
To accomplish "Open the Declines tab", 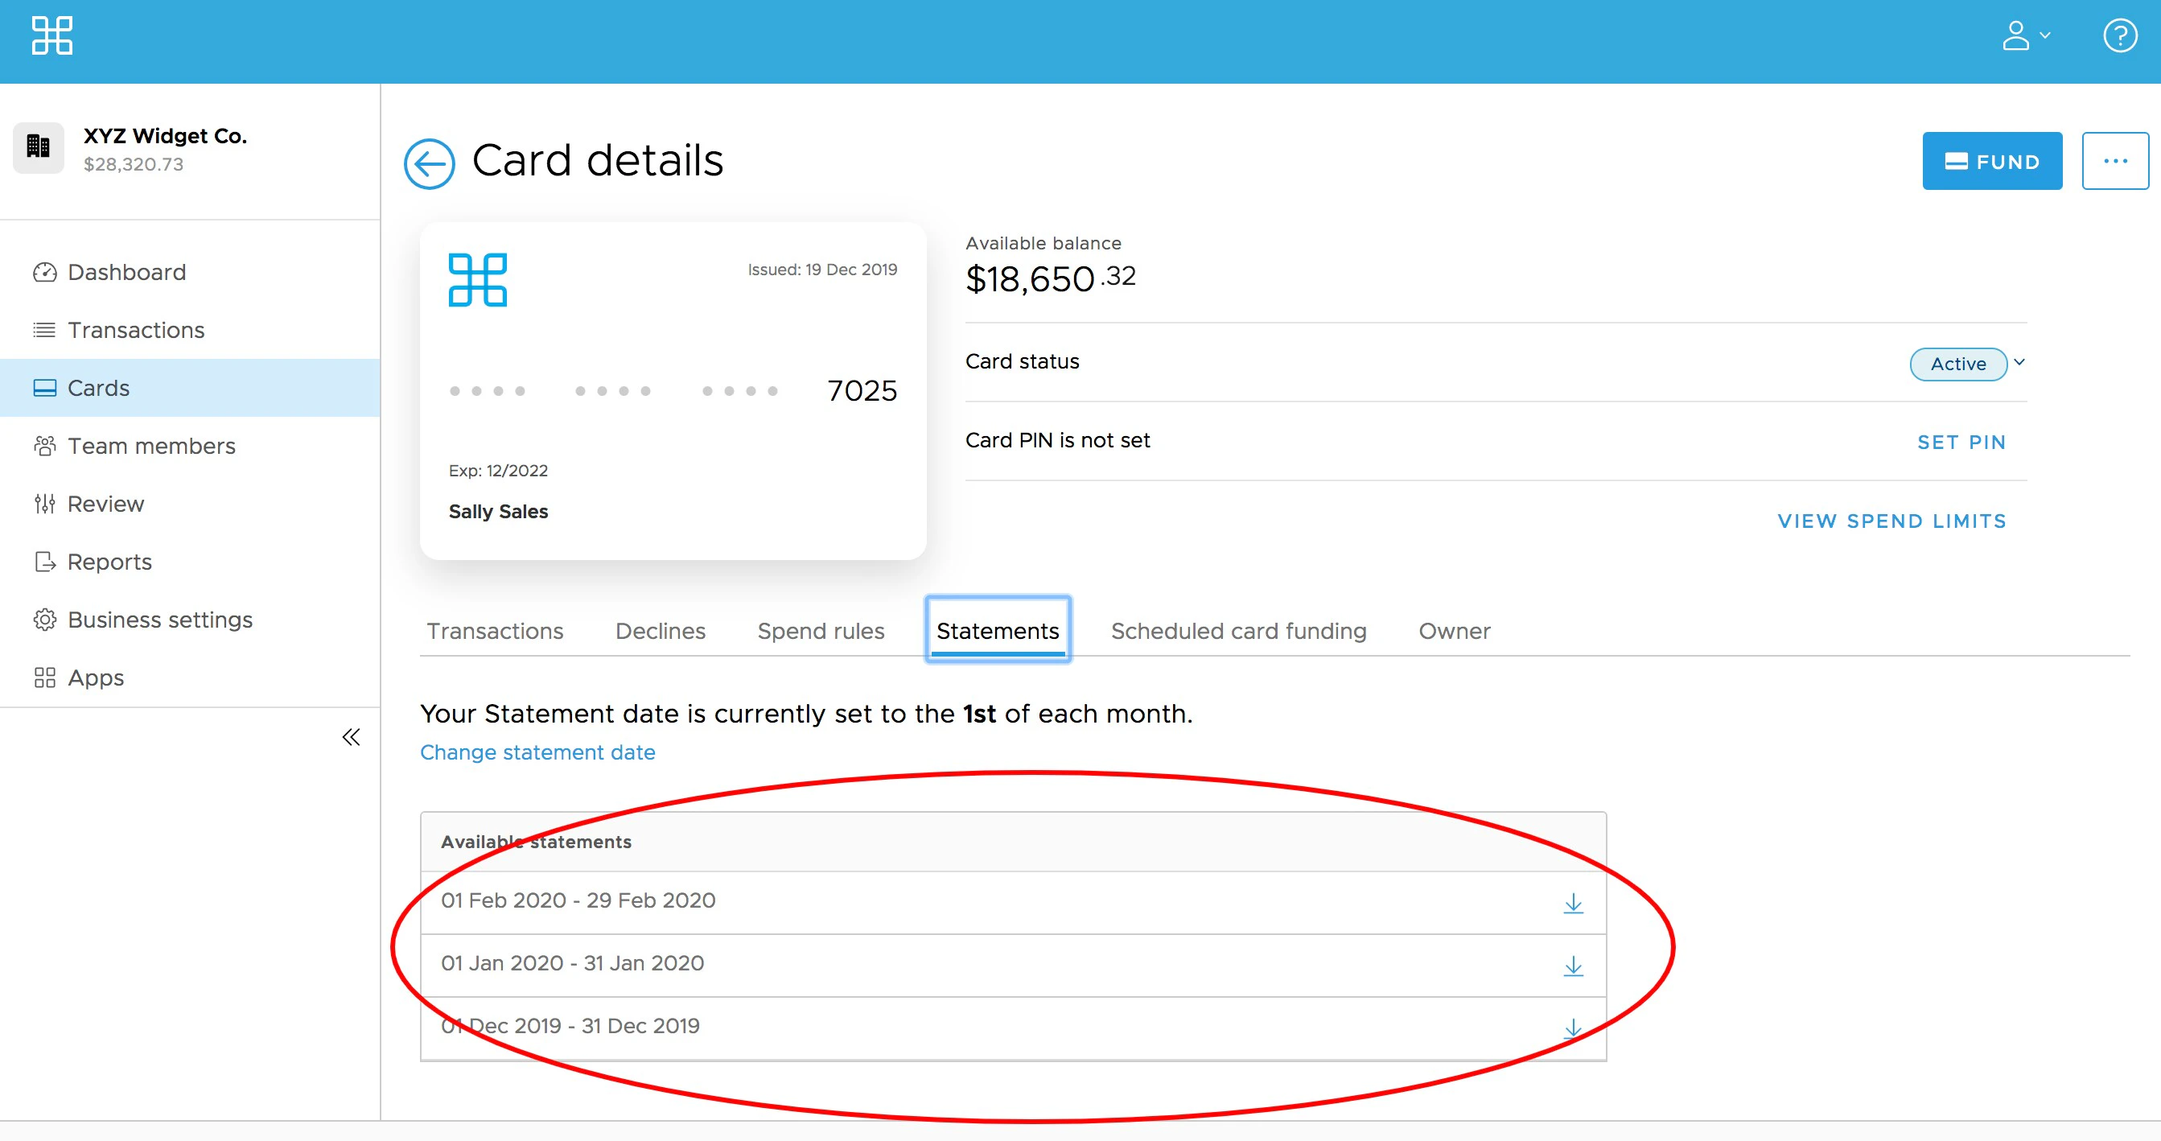I will coord(661,631).
